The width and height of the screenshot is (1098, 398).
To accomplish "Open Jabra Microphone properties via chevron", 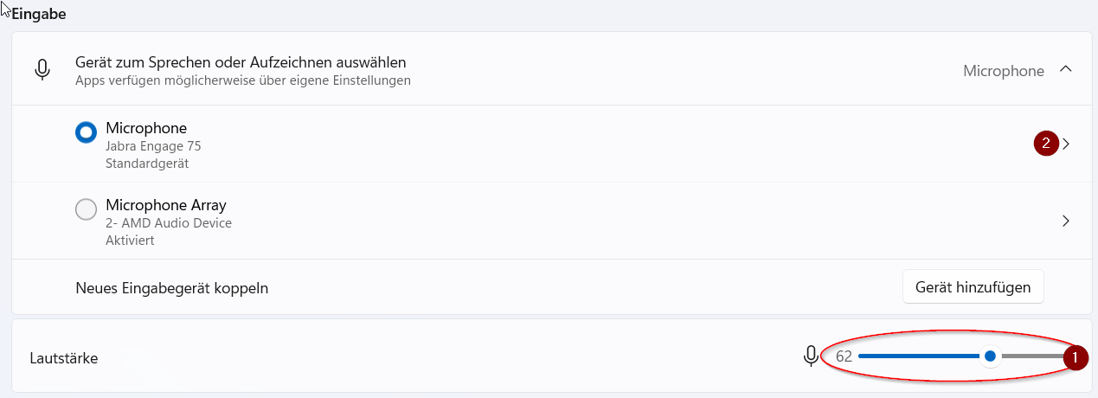I will [x=1066, y=144].
